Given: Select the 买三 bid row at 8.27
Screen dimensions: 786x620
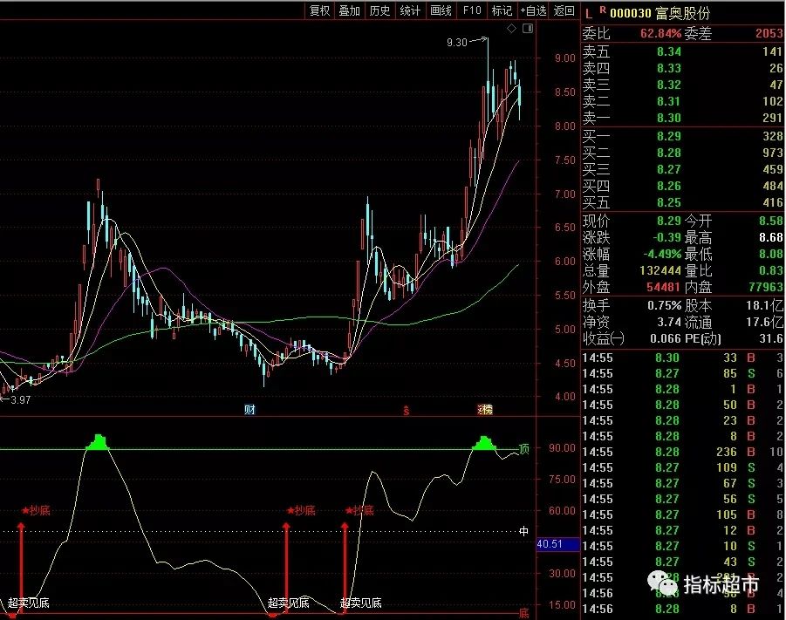Looking at the screenshot, I should click(683, 169).
